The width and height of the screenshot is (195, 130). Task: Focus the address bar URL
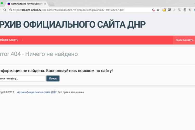point(68,10)
